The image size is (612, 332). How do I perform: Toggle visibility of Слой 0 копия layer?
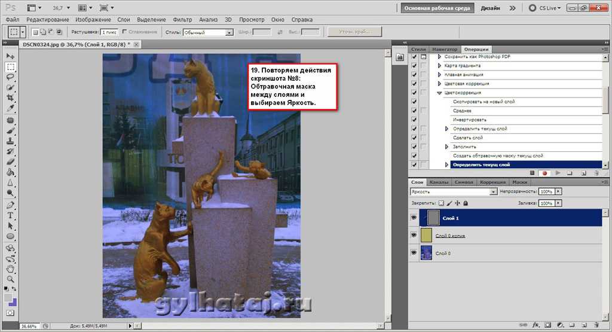pyautogui.click(x=414, y=236)
